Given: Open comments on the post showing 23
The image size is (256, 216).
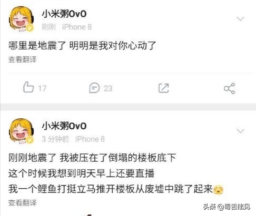Looking at the screenshot, I should click(x=101, y=88).
